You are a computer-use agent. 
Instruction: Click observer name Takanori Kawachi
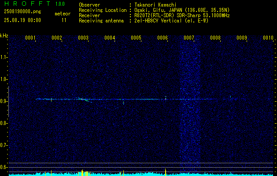(x=155, y=5)
